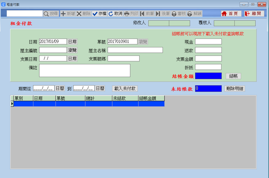The image size is (269, 178).
Task: Click the first 修改人 display box
Action: [x=159, y=23]
